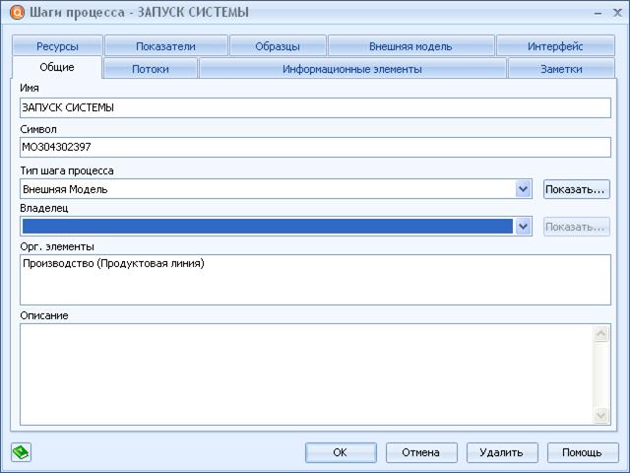630x473 pixels.
Task: Expand the Тип шага процесса dropdown arrow
Action: (523, 189)
